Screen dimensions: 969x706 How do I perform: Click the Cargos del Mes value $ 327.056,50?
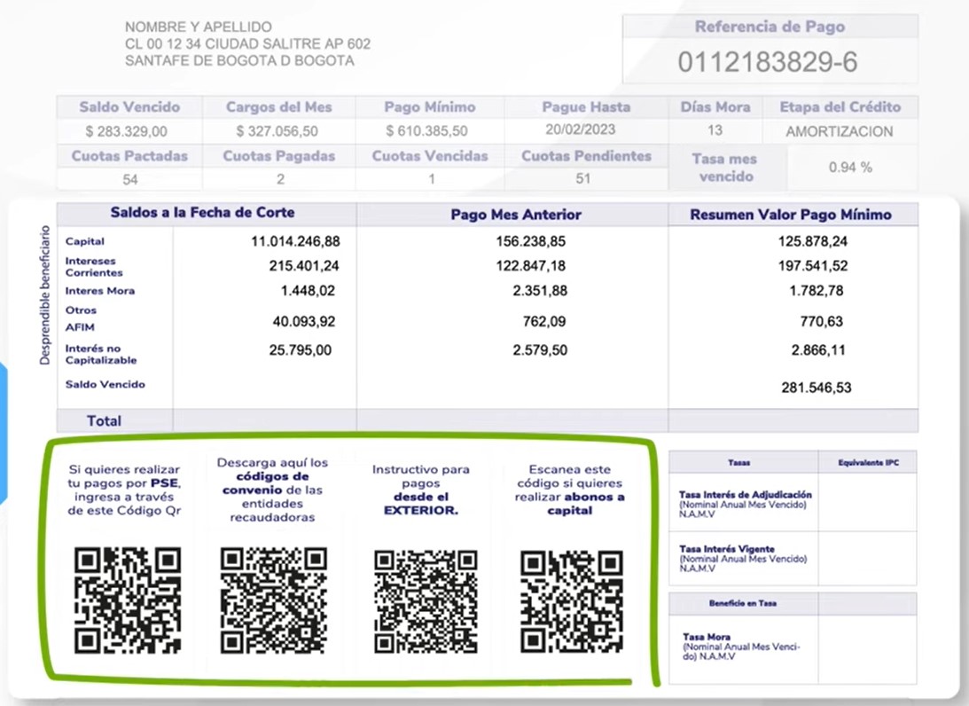[277, 131]
